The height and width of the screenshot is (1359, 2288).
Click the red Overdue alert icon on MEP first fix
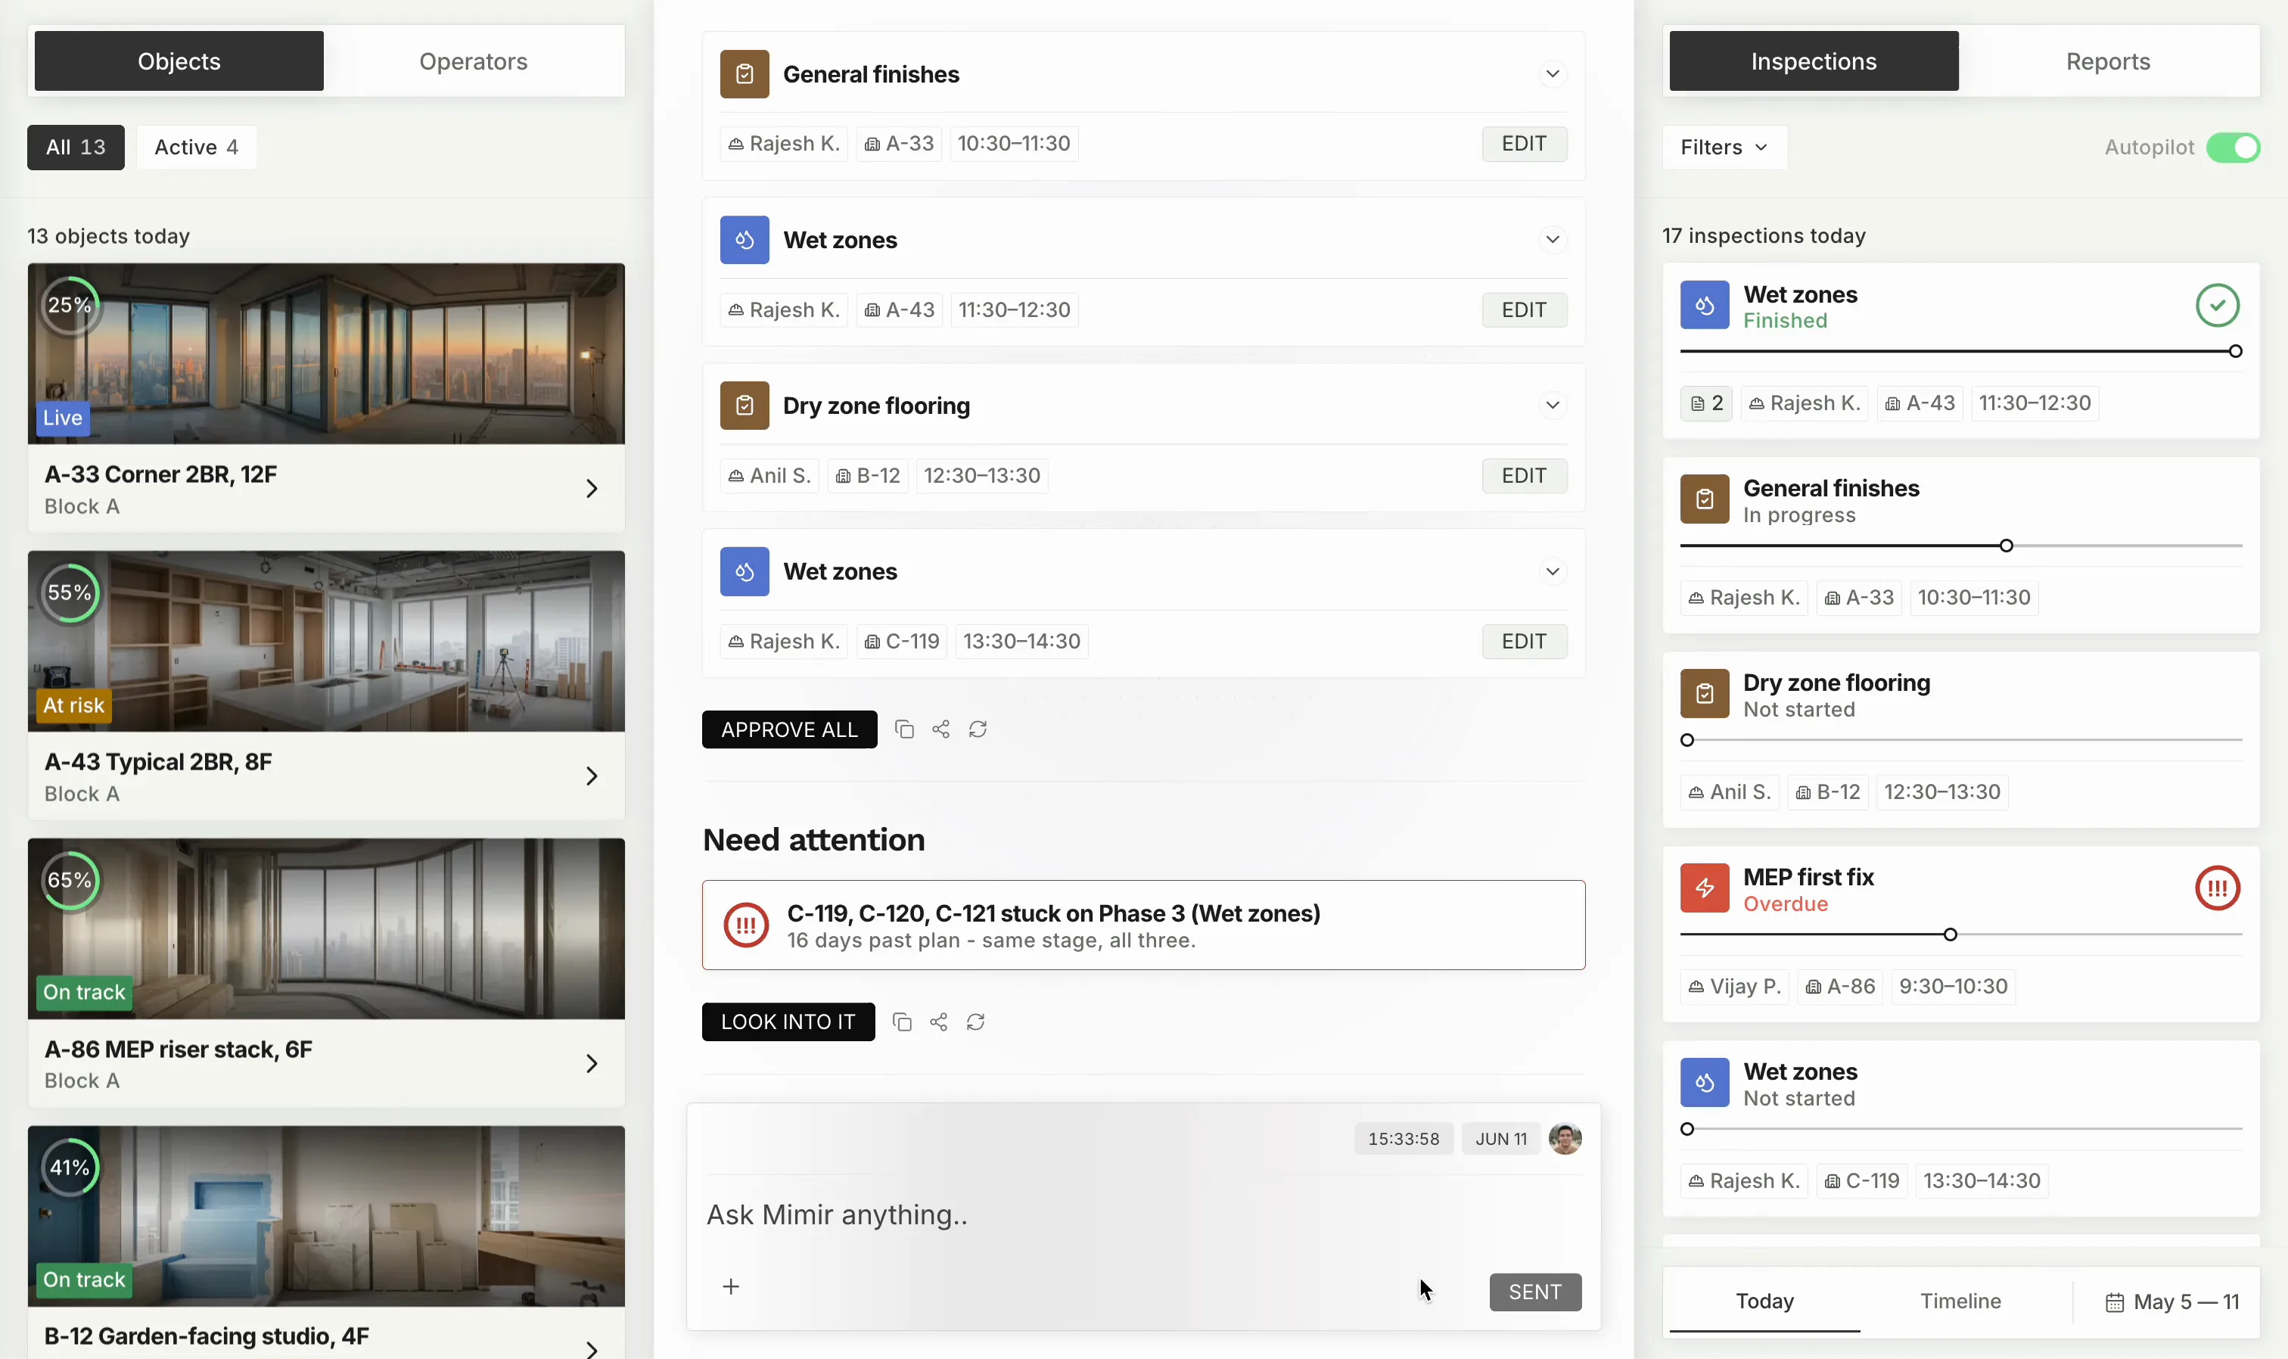pos(2218,888)
